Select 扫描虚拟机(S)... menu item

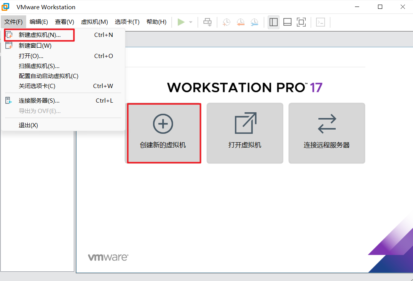[x=39, y=66]
